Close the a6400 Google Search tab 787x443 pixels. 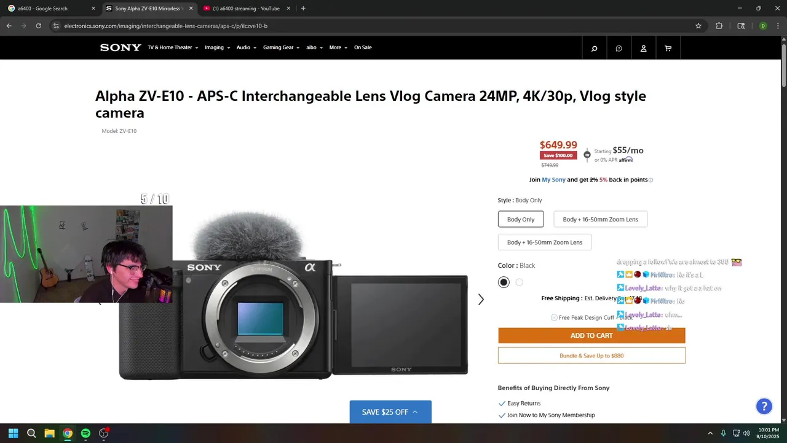(x=93, y=9)
